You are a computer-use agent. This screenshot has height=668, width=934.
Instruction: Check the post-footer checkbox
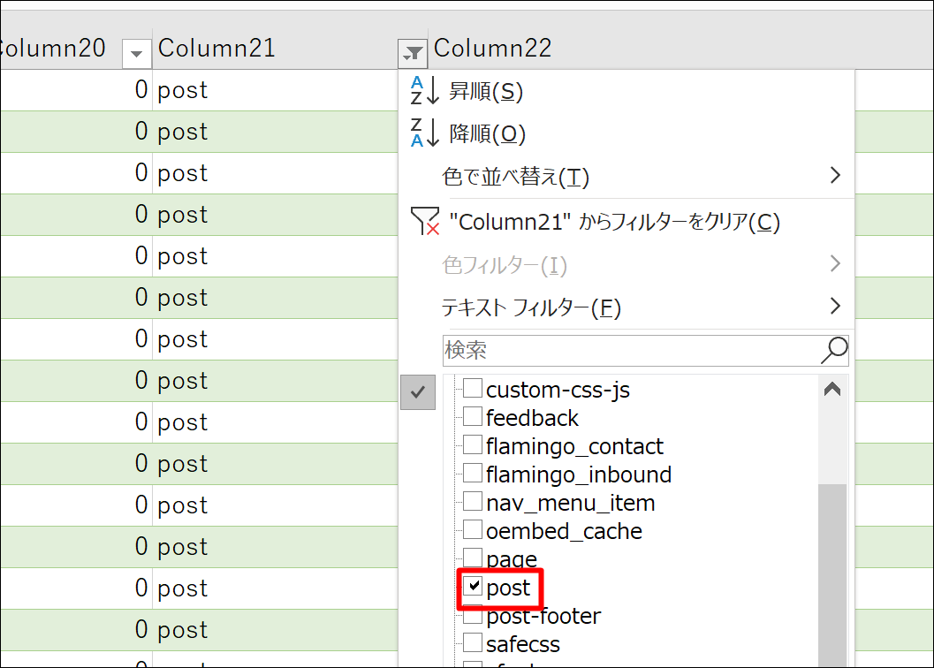tap(473, 614)
